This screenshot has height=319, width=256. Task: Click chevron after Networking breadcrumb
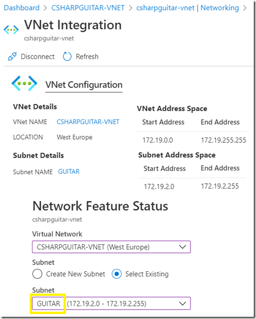click(x=244, y=8)
